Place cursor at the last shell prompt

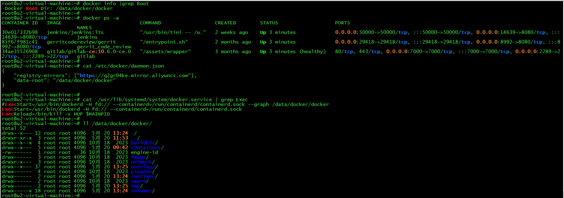coord(82,196)
